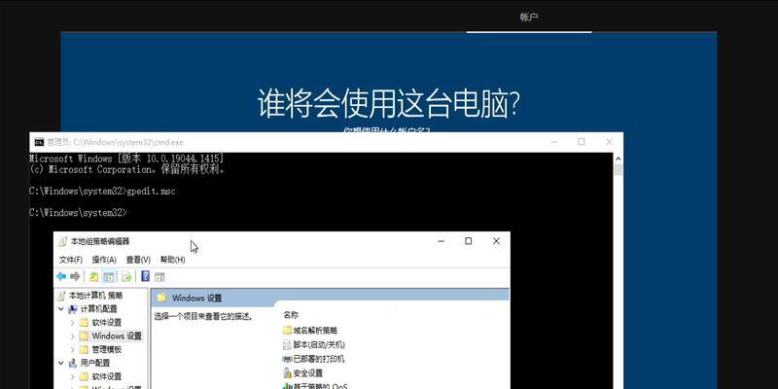Click the 用户配置 user icon in the tree
The width and height of the screenshot is (778, 389).
click(72, 363)
